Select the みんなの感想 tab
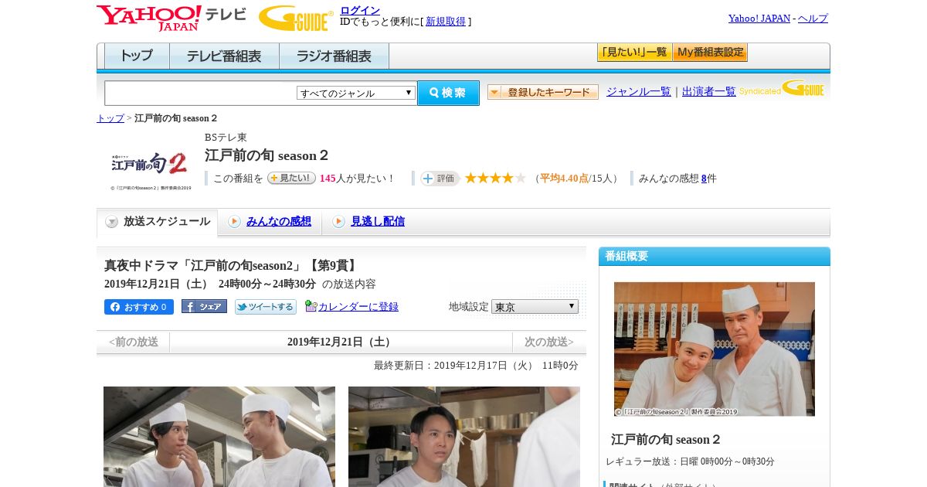The width and height of the screenshot is (927, 487). 278,221
